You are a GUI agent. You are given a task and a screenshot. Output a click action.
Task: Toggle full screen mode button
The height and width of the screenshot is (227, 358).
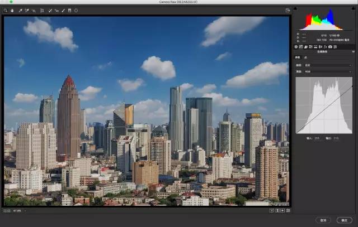click(288, 10)
